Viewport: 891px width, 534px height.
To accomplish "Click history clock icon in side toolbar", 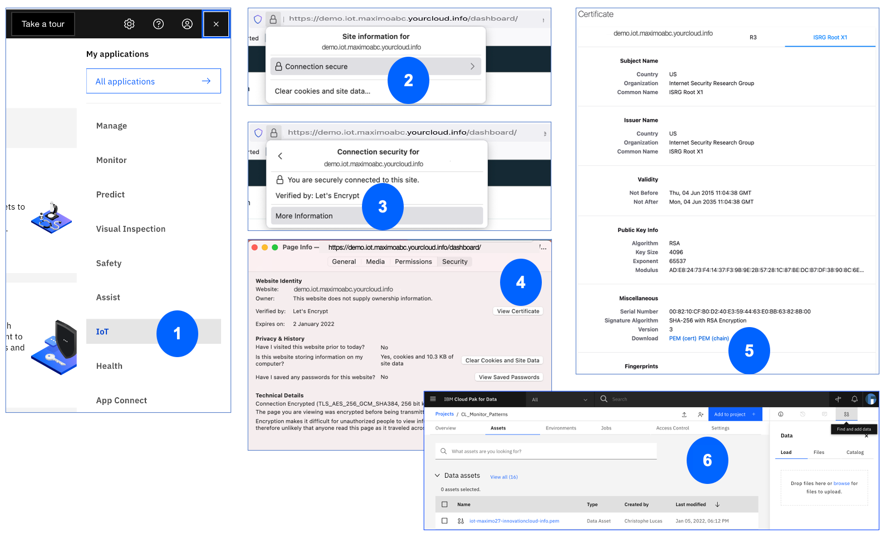I will click(x=802, y=414).
